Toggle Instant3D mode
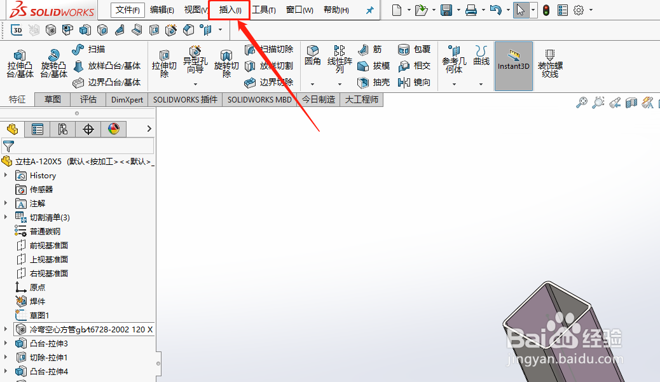Screen dimensions: 660x382 coord(514,66)
